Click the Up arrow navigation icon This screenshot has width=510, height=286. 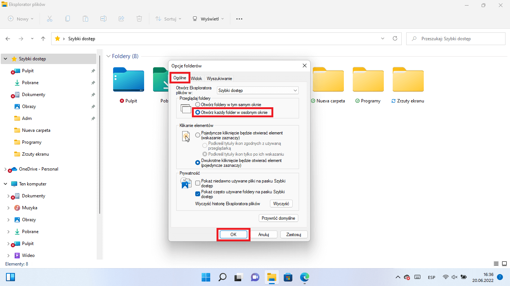[43, 39]
